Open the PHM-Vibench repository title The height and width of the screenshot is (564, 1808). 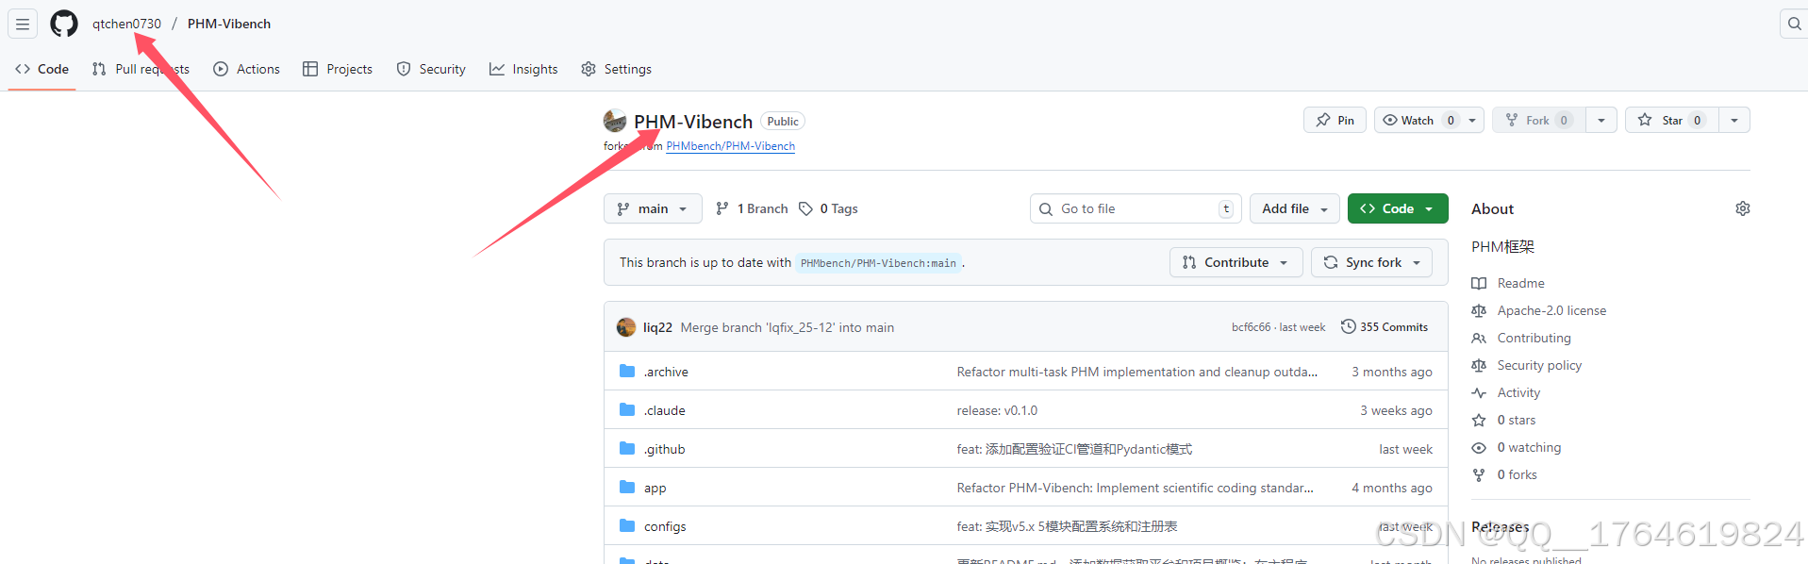[693, 122]
